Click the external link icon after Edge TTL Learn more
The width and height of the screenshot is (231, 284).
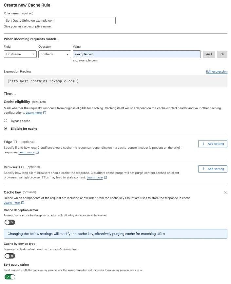38,152
